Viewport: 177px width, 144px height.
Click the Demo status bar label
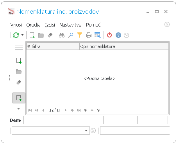point(16,120)
